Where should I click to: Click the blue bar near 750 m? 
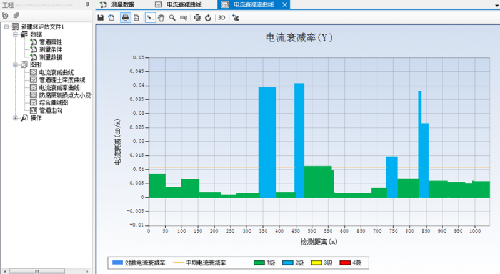tap(392, 177)
